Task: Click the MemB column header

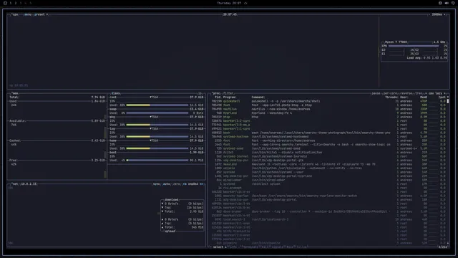Action: pos(424,97)
